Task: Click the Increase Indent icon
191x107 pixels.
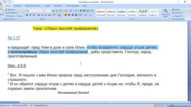Action: coord(84,11)
